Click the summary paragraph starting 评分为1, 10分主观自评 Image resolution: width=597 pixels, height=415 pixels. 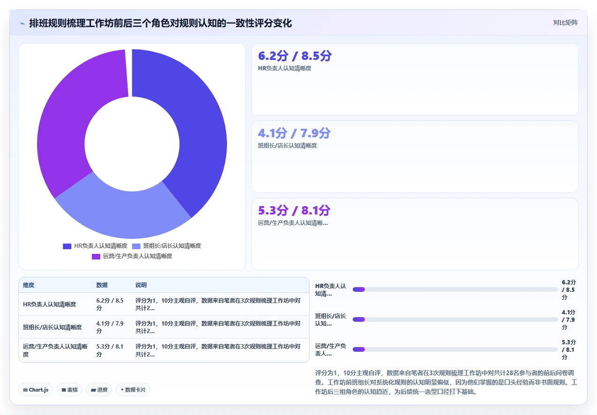[x=446, y=382]
